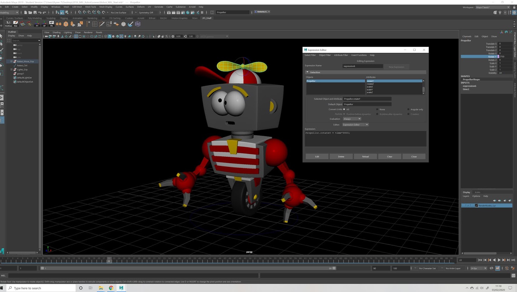The height and width of the screenshot is (292, 517).
Task: Switch to the Rigging shelf tab
Action: (64, 18)
